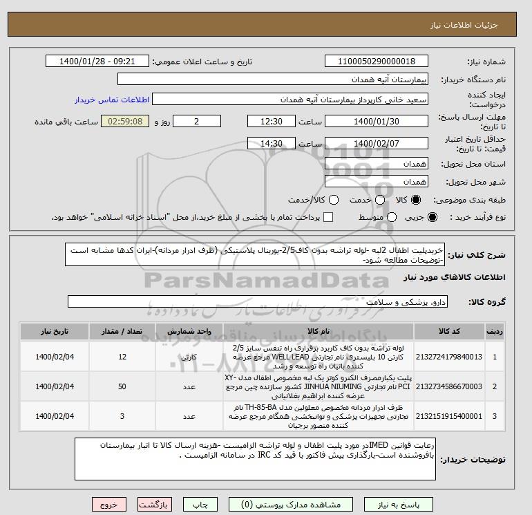The width and height of the screenshot is (532, 515).
Task: Click quantity 3 in row 3
Action: (122, 416)
